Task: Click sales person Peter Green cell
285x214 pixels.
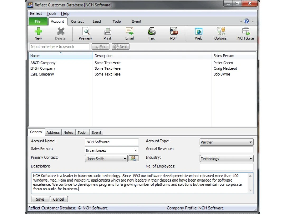Action: click(x=223, y=63)
